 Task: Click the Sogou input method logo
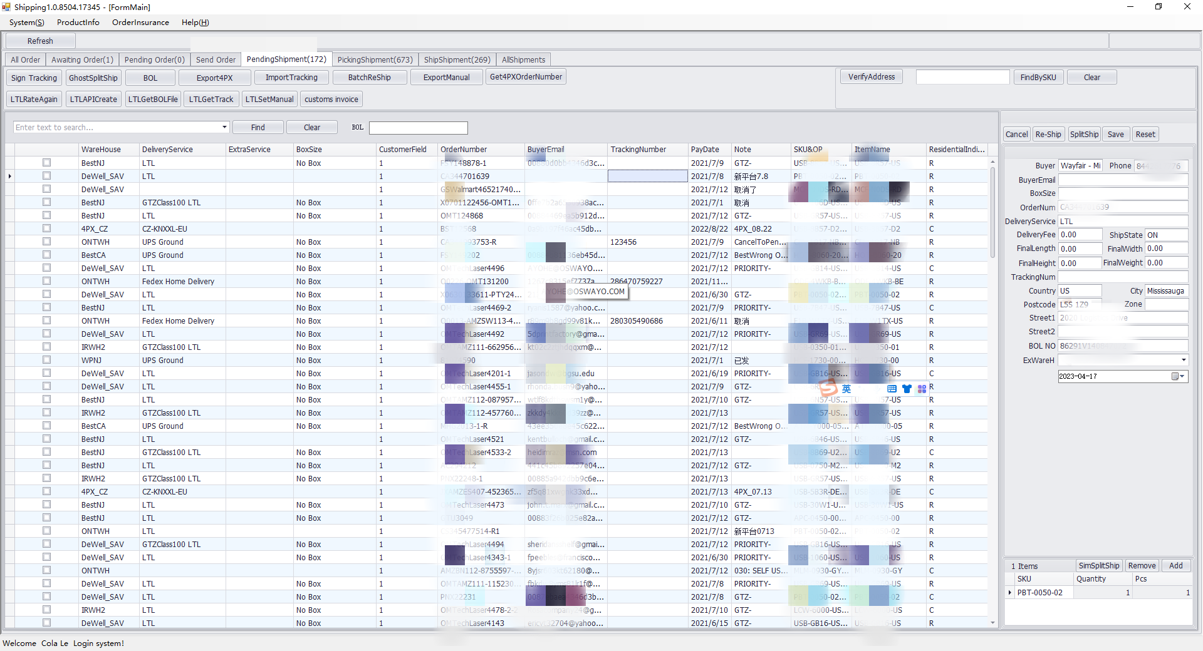[828, 387]
